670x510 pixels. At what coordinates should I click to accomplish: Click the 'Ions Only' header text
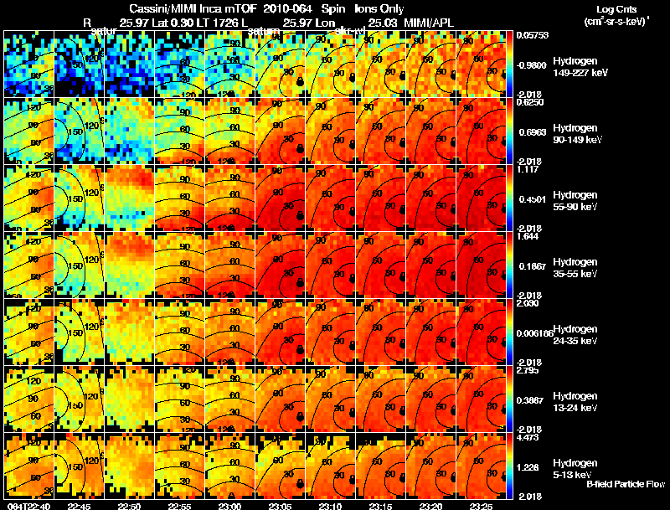coord(379,9)
